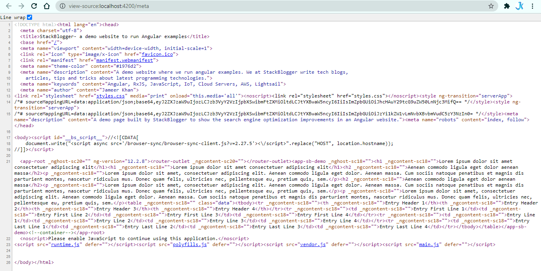Click the 'document.write' script line
The height and width of the screenshot is (271, 541).
click(x=209, y=143)
